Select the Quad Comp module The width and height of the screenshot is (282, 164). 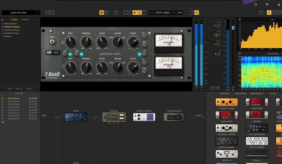pyautogui.click(x=257, y=102)
